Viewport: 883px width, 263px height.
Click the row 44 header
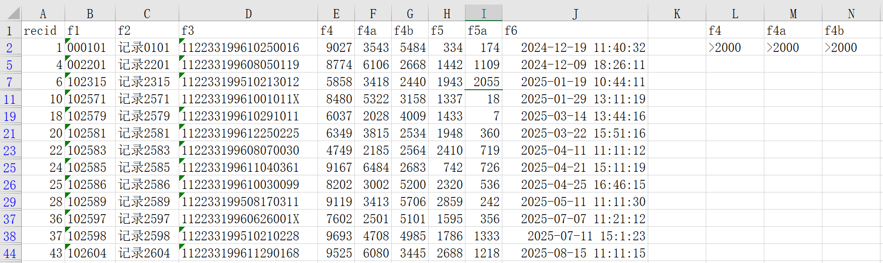[10, 253]
